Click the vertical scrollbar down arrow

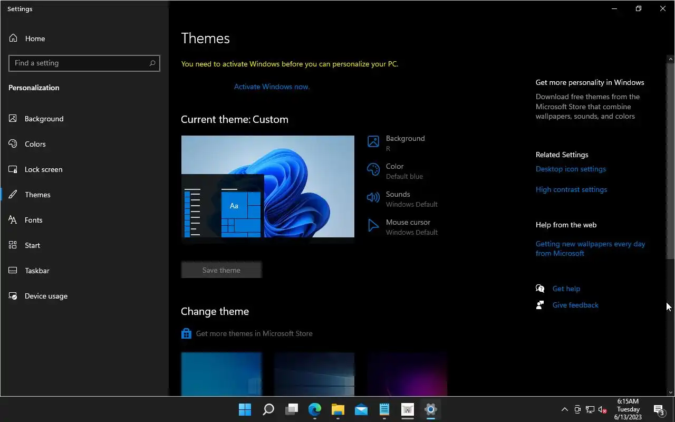[x=671, y=392]
